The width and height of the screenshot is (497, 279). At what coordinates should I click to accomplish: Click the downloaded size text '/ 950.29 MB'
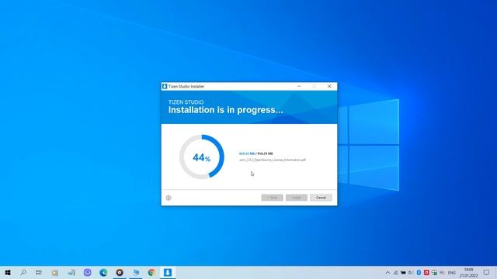(264, 153)
